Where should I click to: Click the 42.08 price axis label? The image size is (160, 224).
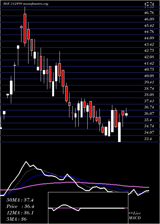coord(149,57)
